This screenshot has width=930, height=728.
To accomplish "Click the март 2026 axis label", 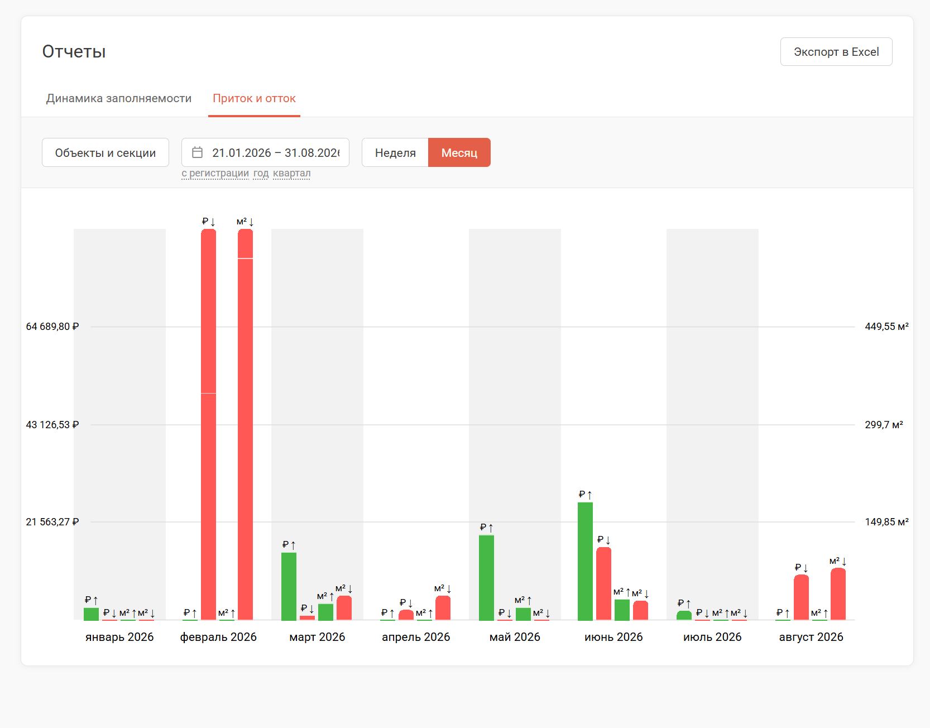I will click(x=317, y=637).
